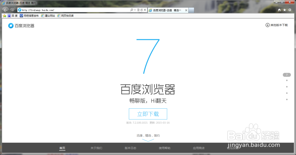The image size is (296, 155).
Task: Select the second page indicator dot
Action: coord(287,80)
